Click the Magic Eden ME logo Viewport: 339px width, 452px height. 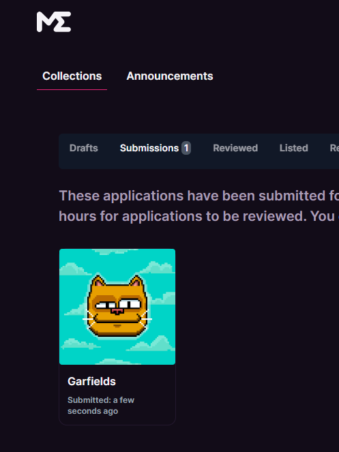[54, 22]
